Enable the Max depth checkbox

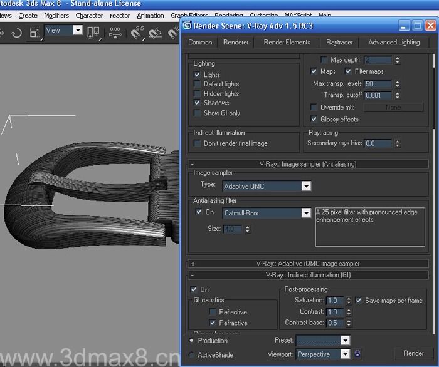(324, 60)
